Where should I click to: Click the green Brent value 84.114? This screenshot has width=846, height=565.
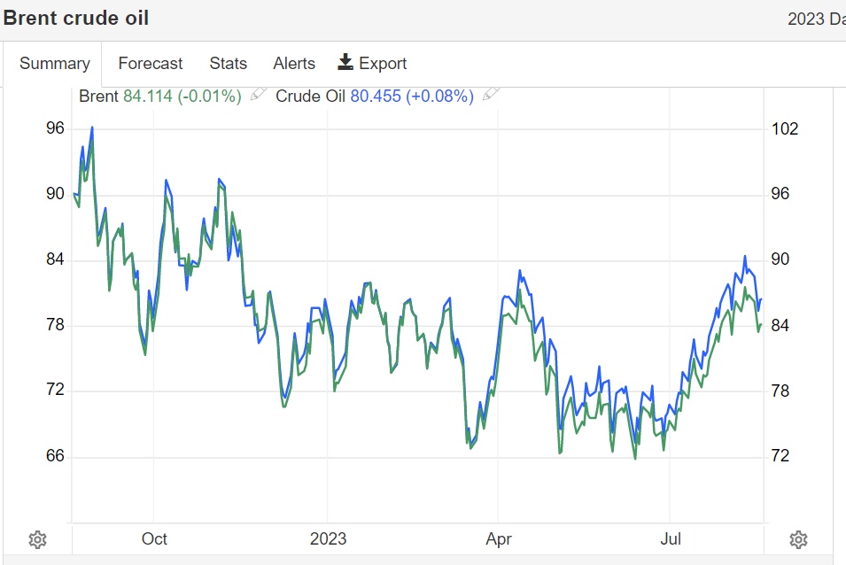coord(148,96)
